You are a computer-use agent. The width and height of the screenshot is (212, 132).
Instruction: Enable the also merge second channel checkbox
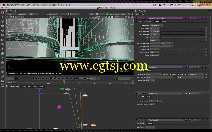click(175, 77)
